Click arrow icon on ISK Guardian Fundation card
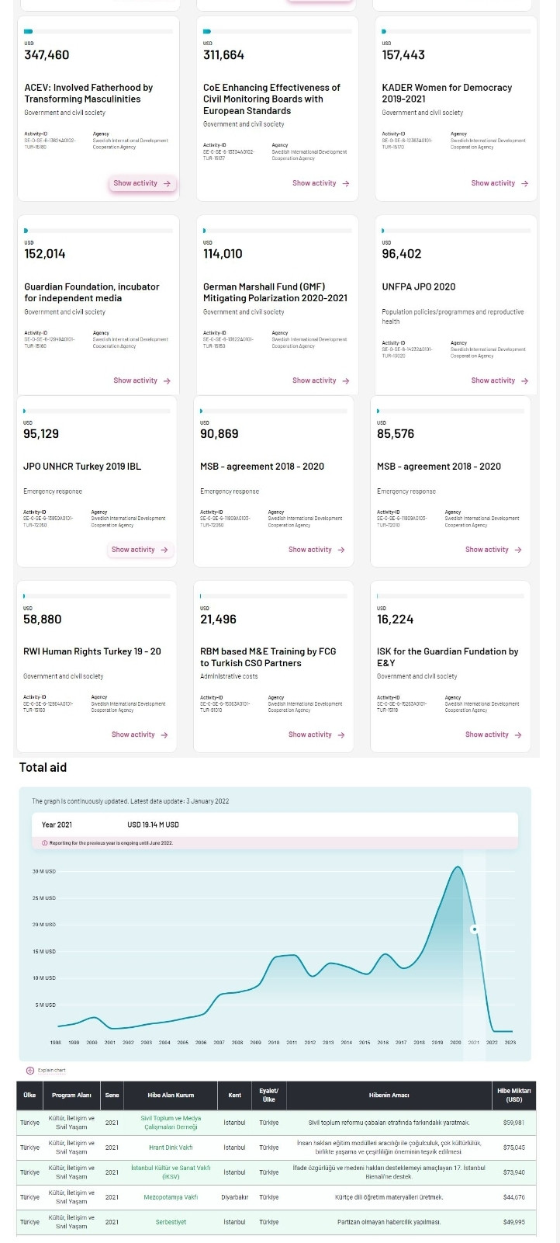 pyautogui.click(x=518, y=734)
